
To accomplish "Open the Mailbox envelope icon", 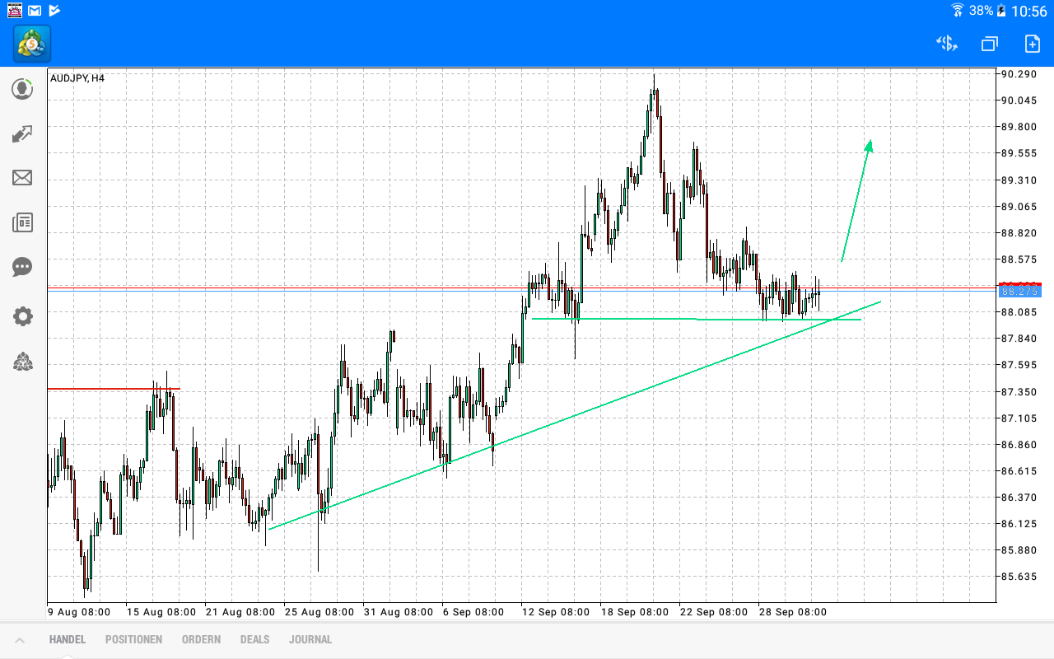I will pyautogui.click(x=22, y=178).
